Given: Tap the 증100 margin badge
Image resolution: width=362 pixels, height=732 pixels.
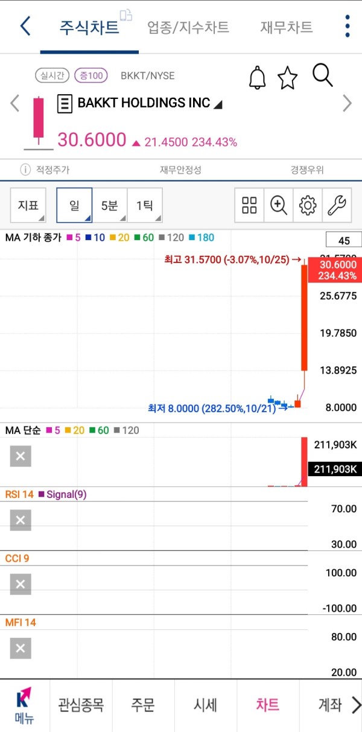Looking at the screenshot, I should 91,75.
